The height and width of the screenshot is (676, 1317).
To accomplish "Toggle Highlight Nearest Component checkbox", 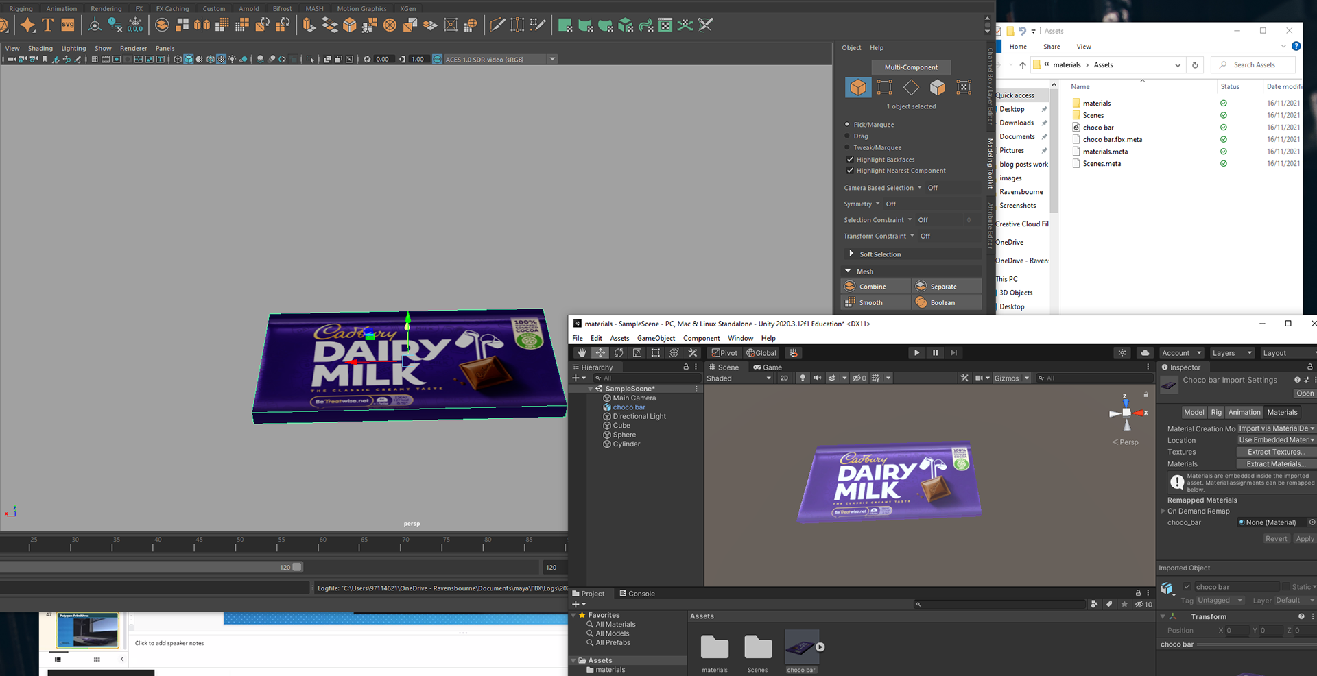I will (850, 171).
